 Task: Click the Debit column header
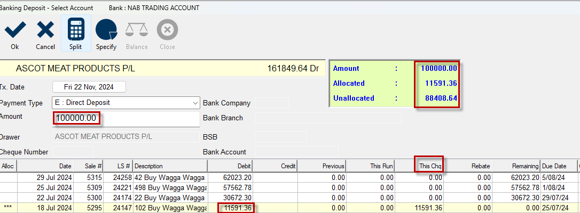point(230,166)
